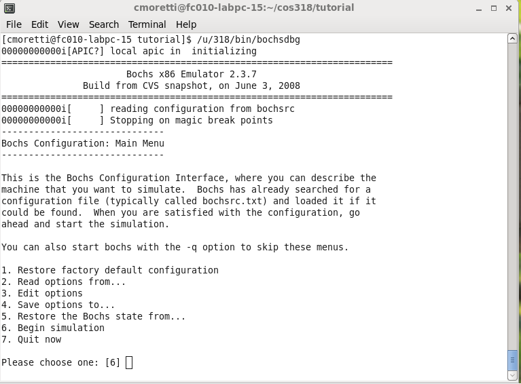Viewport: 521px width, 384px height.
Task: Minimize the terminal window
Action: [479, 8]
